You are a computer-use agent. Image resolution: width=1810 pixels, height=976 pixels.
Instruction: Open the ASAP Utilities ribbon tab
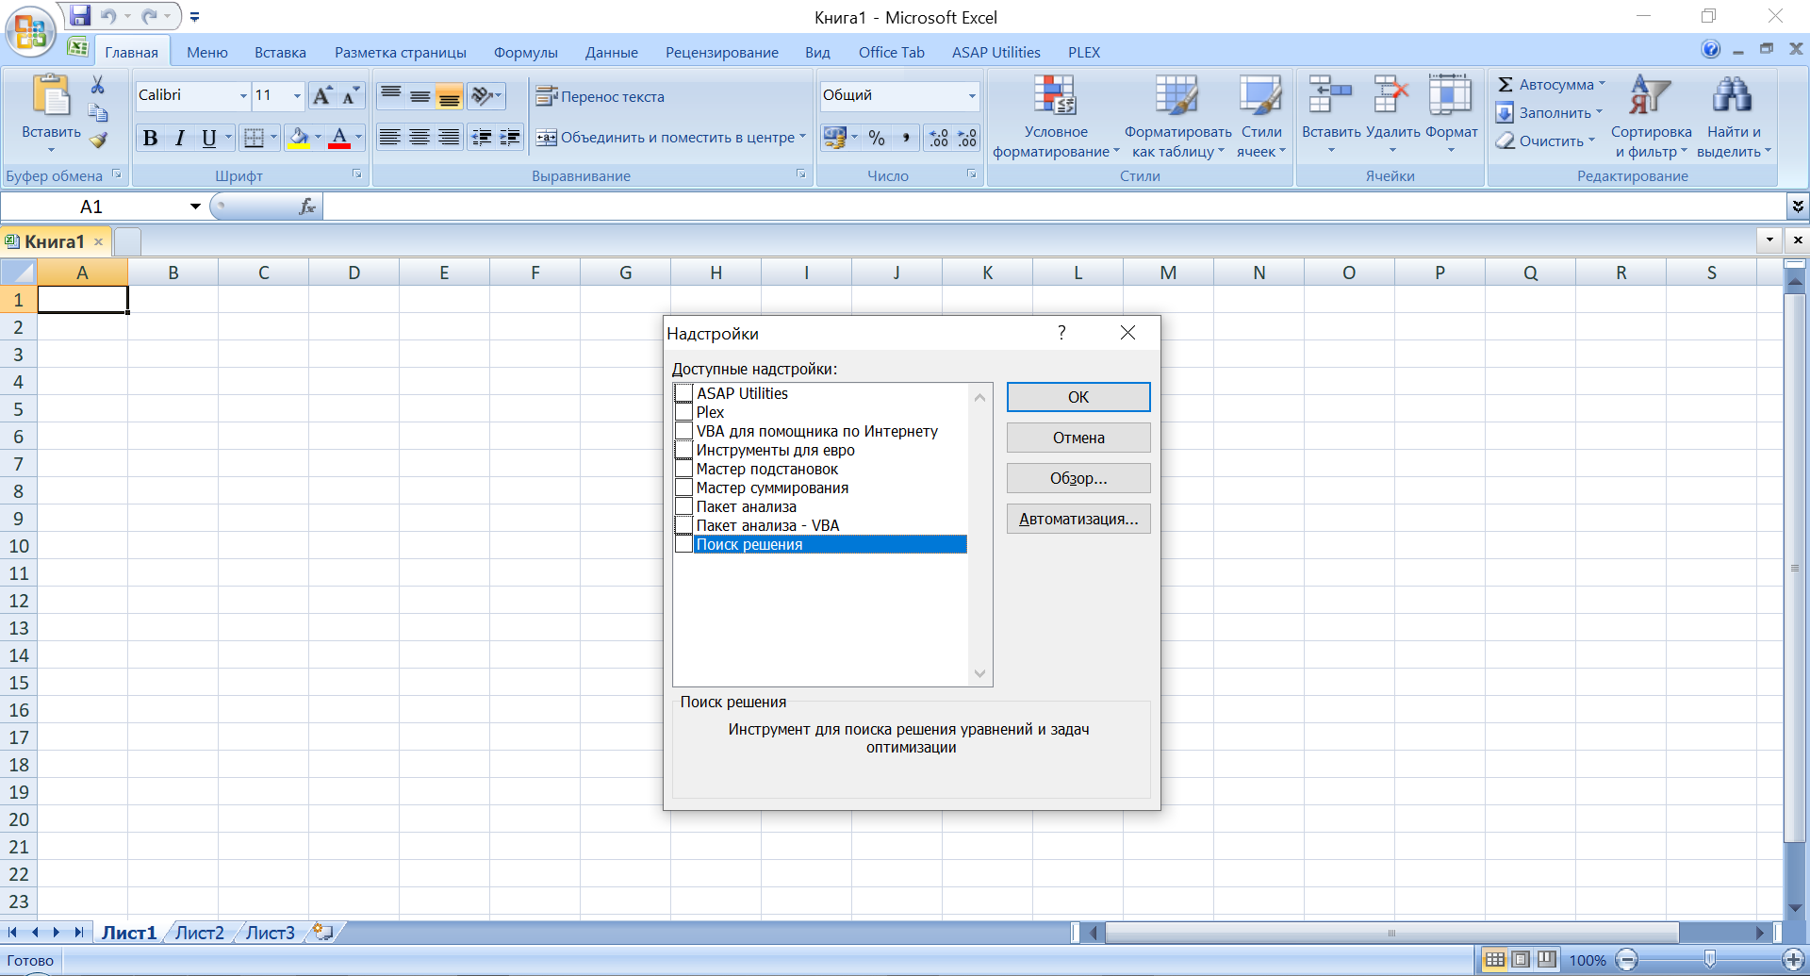(995, 52)
